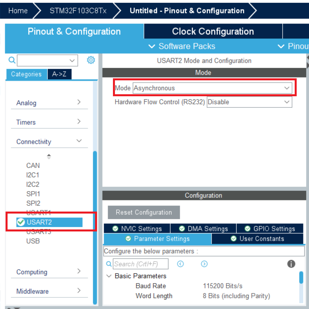The width and height of the screenshot is (309, 309).
Task: Click the Word Length parameter label
Action: [x=154, y=296]
